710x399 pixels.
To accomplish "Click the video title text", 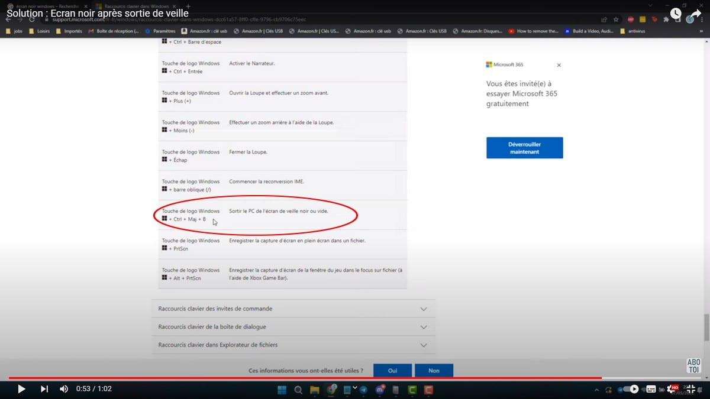I will (98, 13).
